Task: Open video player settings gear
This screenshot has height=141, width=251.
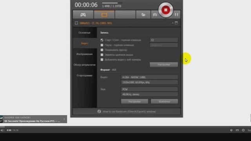Action: pos(243,130)
